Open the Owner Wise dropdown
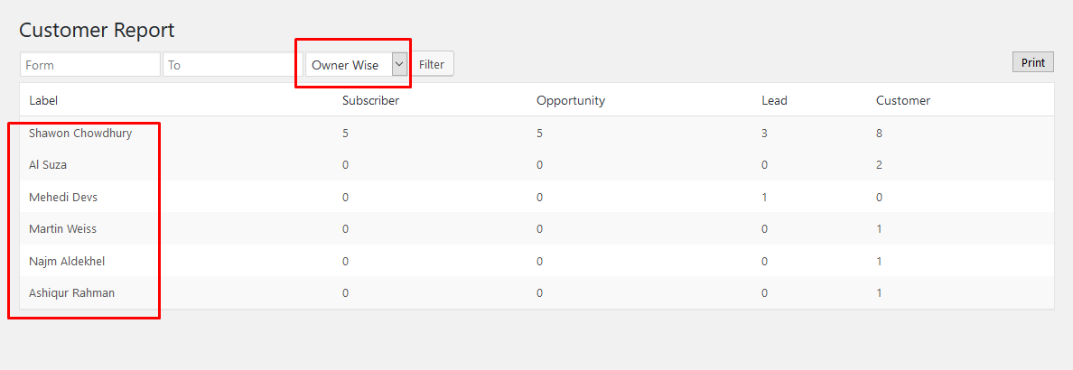The image size is (1073, 370). [357, 65]
